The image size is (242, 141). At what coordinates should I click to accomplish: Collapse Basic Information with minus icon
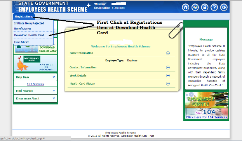pyautogui.click(x=168, y=53)
